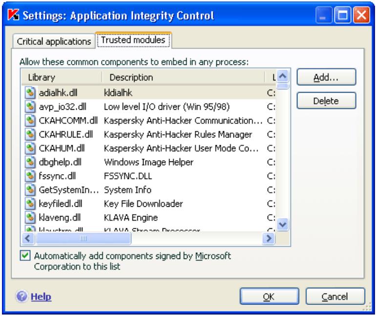Click the CKAHCOMM.dll module icon
This screenshot has height=316, width=376.
(30, 120)
